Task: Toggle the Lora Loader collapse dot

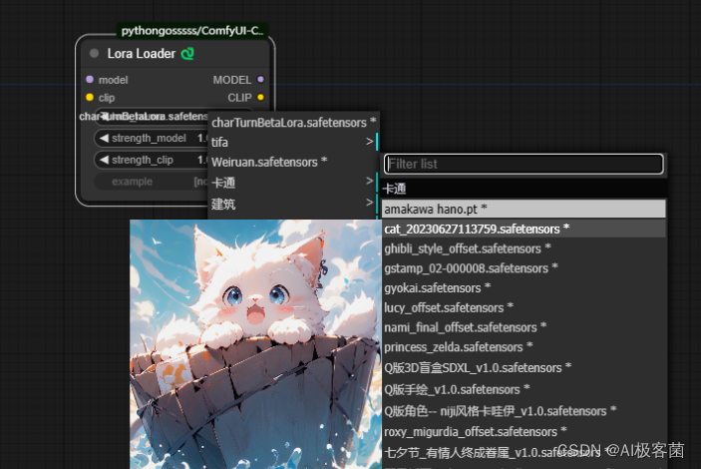Action: [x=94, y=53]
